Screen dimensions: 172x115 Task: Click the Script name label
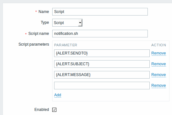39,34
